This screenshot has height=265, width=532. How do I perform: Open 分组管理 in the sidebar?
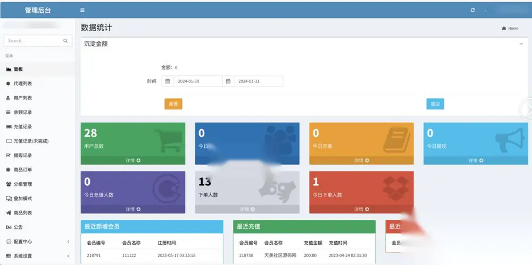pyautogui.click(x=37, y=184)
